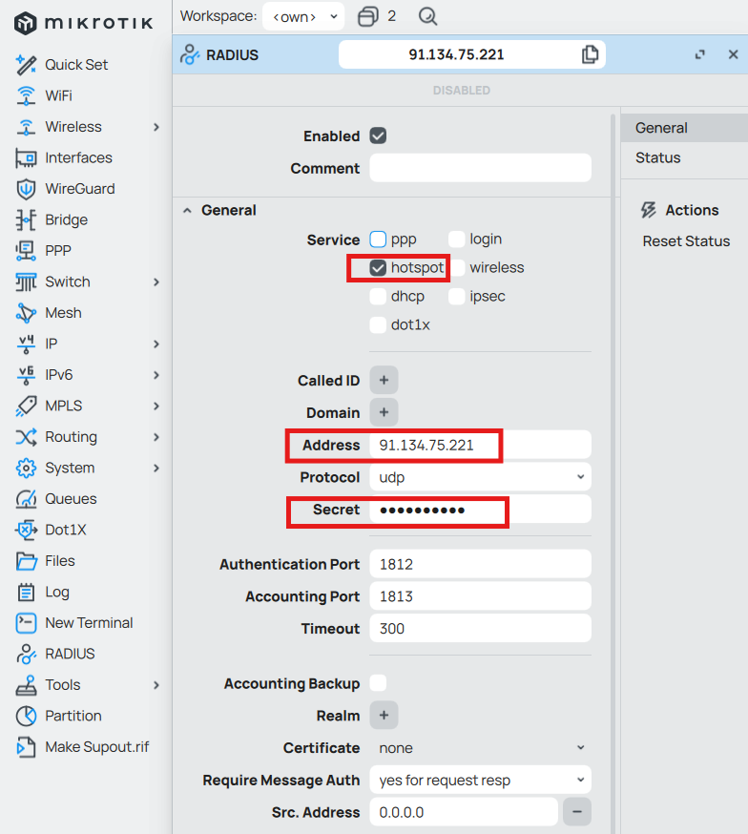Click the System gear icon
Viewport: 748px width, 834px height.
26,469
